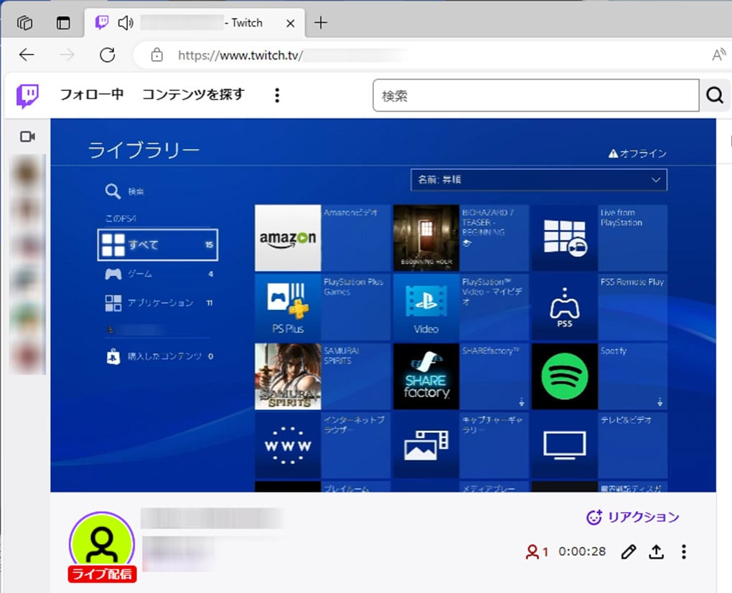Select アプリケーション category in library

159,303
